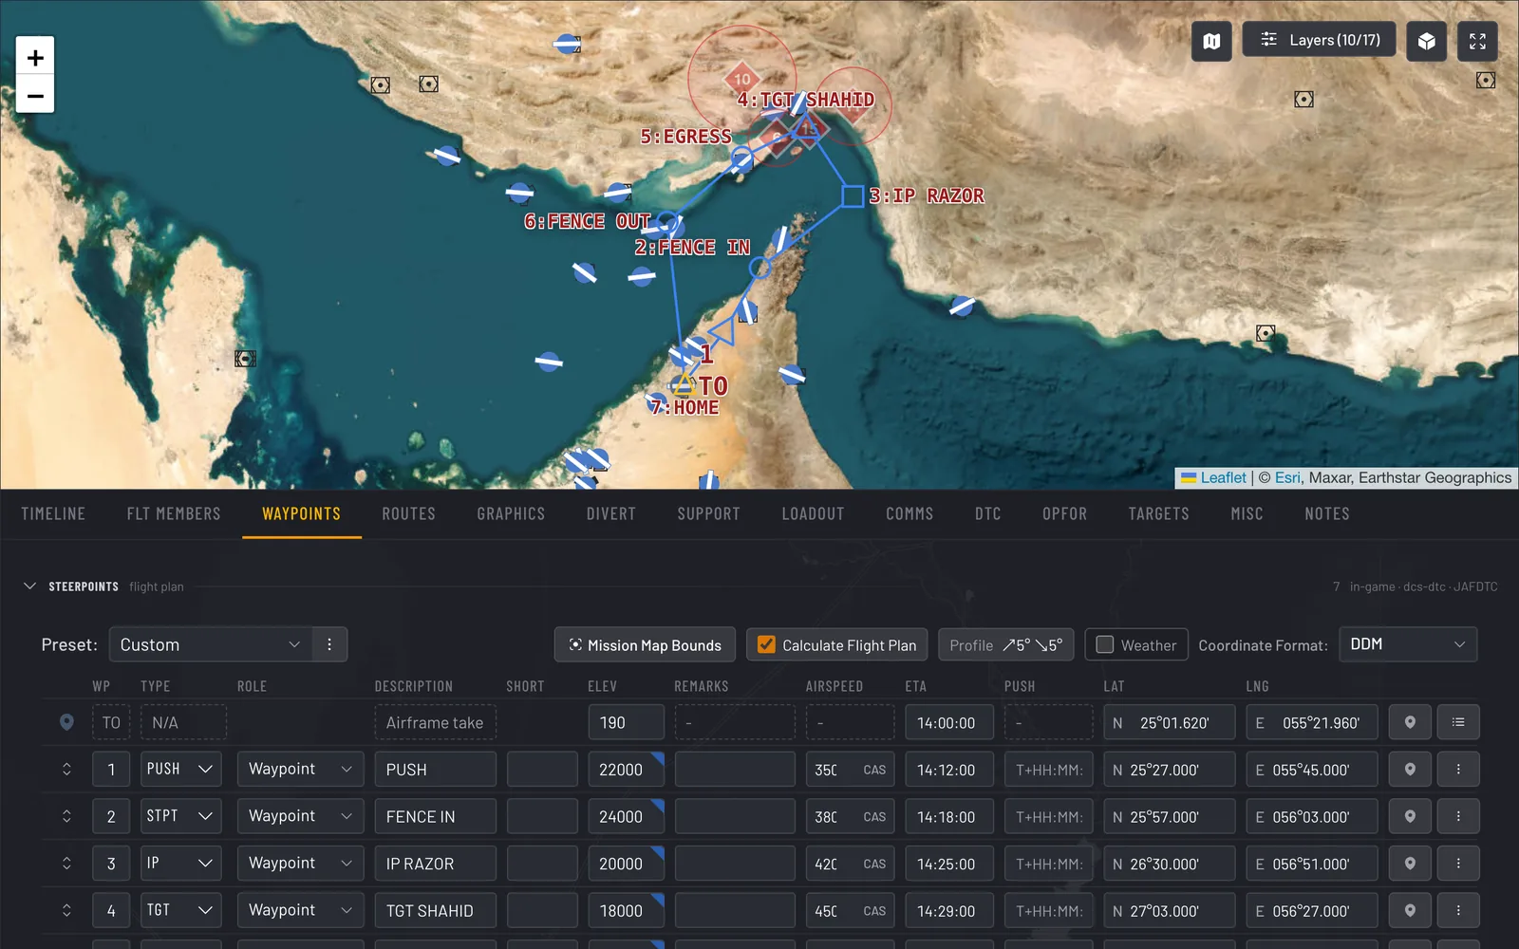
Task: Click the Leaflet attribution link
Action: (1223, 477)
